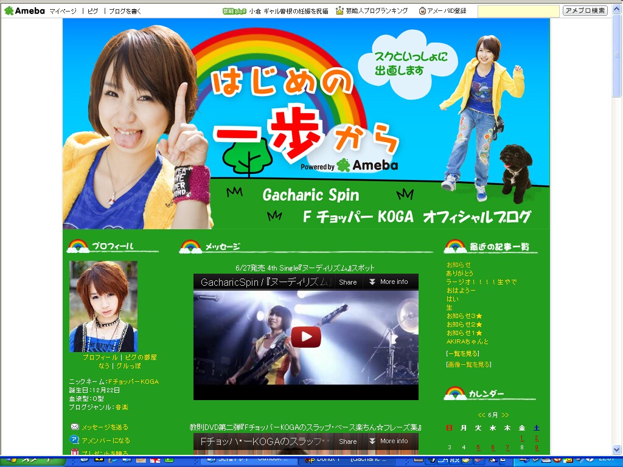Open GacharicSpin ヌーディリズム video title
The height and width of the screenshot is (467, 623).
[266, 282]
